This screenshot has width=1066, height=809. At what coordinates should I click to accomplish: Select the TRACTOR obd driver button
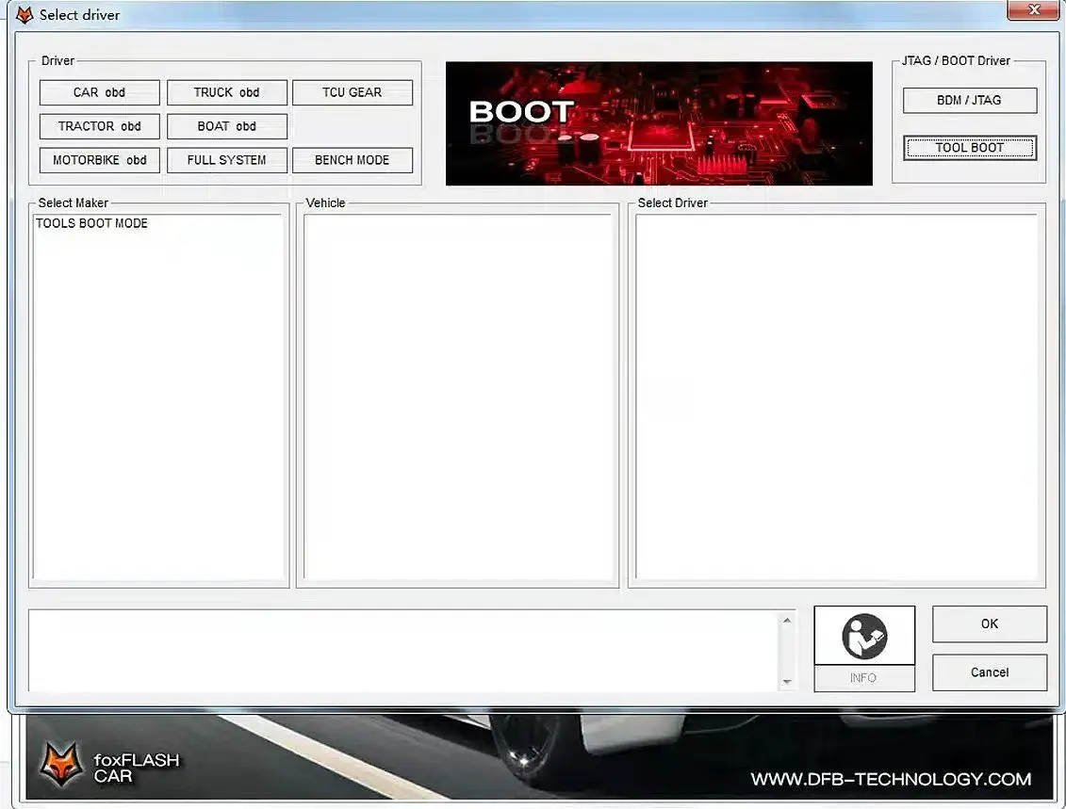(x=99, y=126)
